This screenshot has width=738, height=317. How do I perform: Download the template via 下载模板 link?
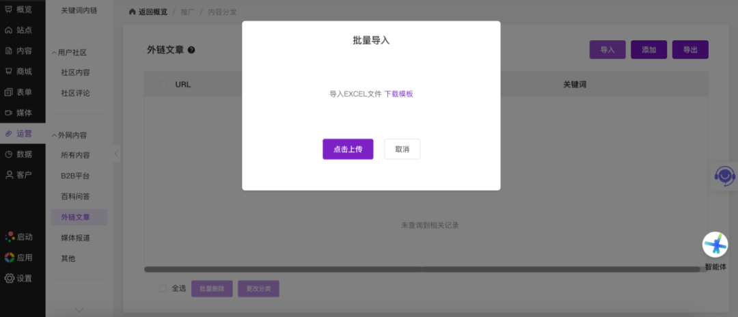coord(399,94)
